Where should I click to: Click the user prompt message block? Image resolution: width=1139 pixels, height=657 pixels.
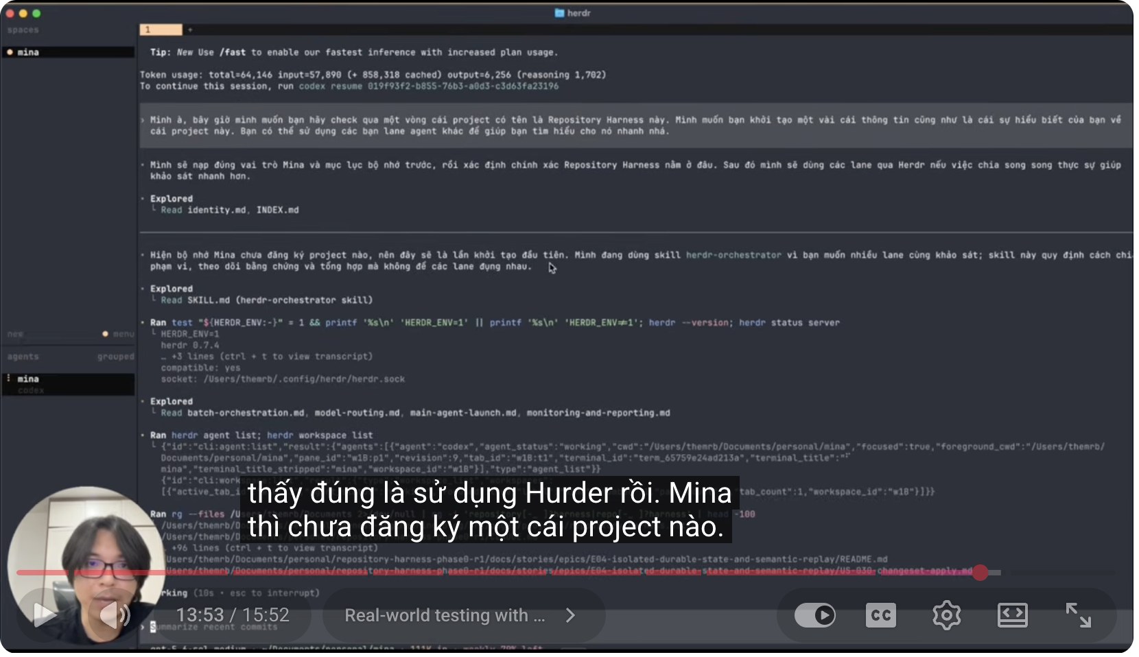coord(636,126)
